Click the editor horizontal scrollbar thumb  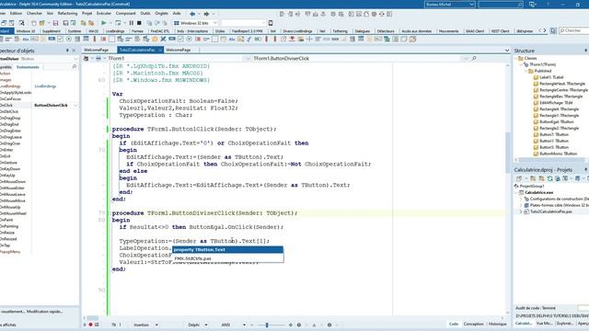pyautogui.click(x=93, y=318)
